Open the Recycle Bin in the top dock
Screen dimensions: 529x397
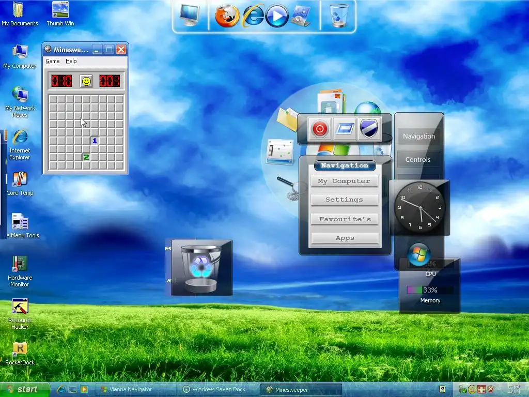(x=339, y=16)
